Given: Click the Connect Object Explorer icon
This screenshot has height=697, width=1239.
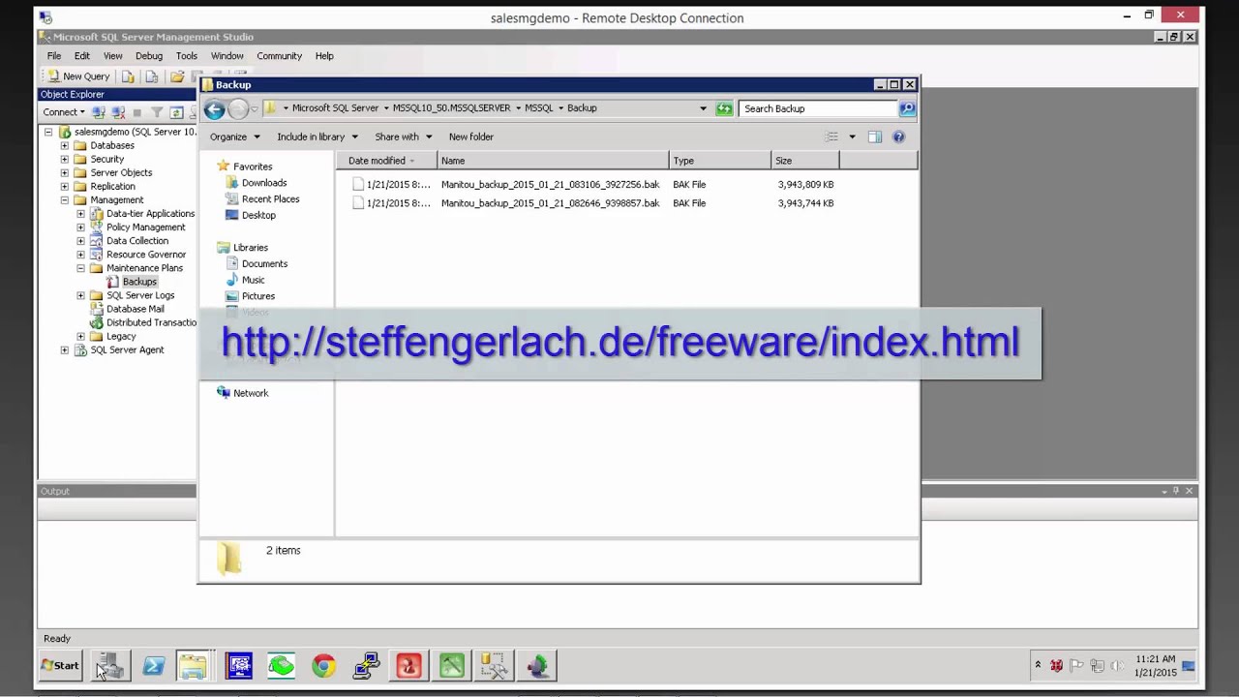Looking at the screenshot, I should coord(101,112).
